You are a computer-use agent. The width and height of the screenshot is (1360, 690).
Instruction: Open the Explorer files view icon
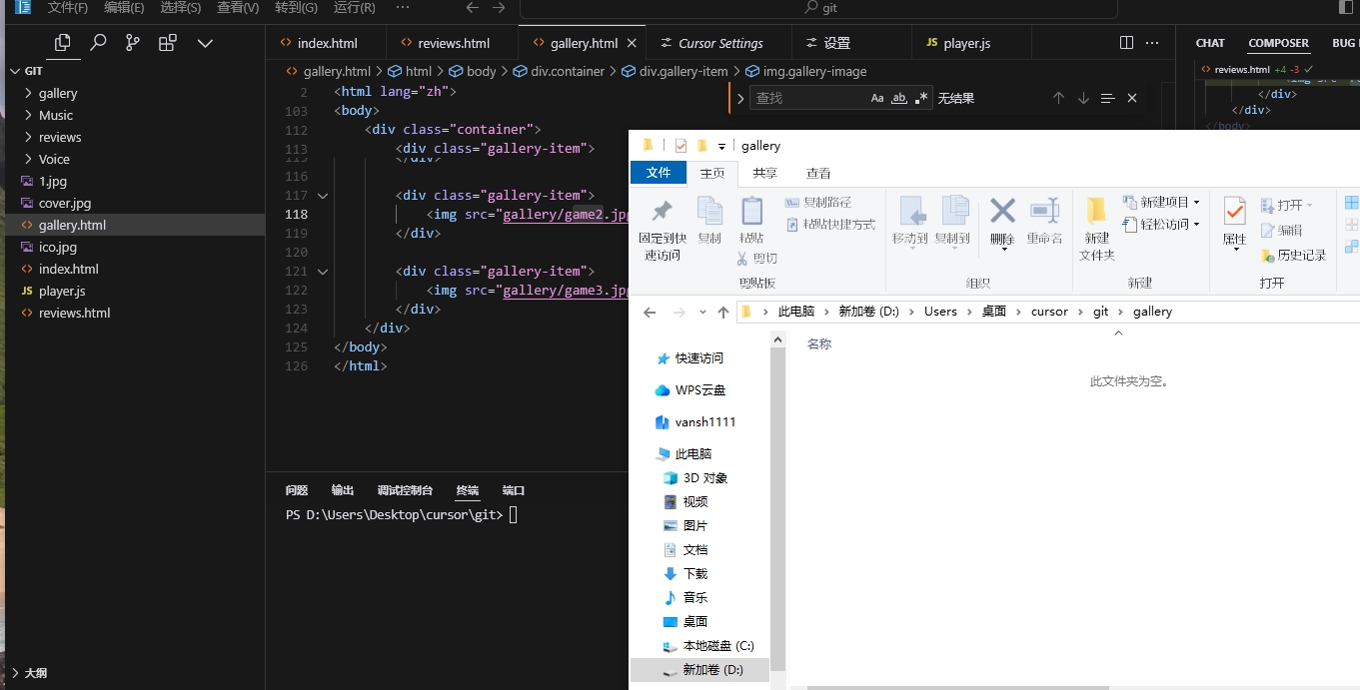tap(63, 43)
